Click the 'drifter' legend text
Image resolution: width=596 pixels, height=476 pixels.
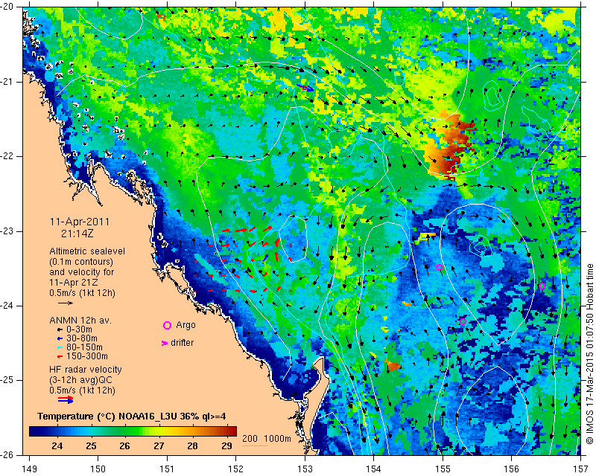click(x=182, y=343)
